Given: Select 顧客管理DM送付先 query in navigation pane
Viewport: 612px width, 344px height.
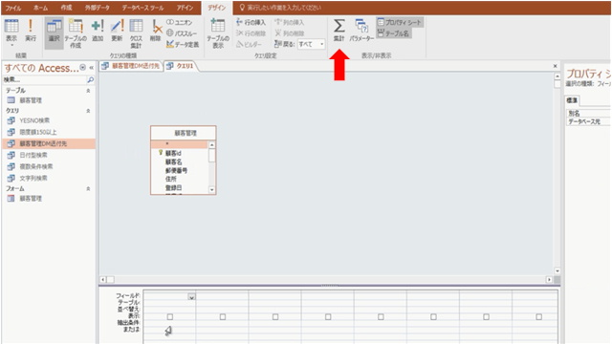Looking at the screenshot, I should [x=49, y=143].
